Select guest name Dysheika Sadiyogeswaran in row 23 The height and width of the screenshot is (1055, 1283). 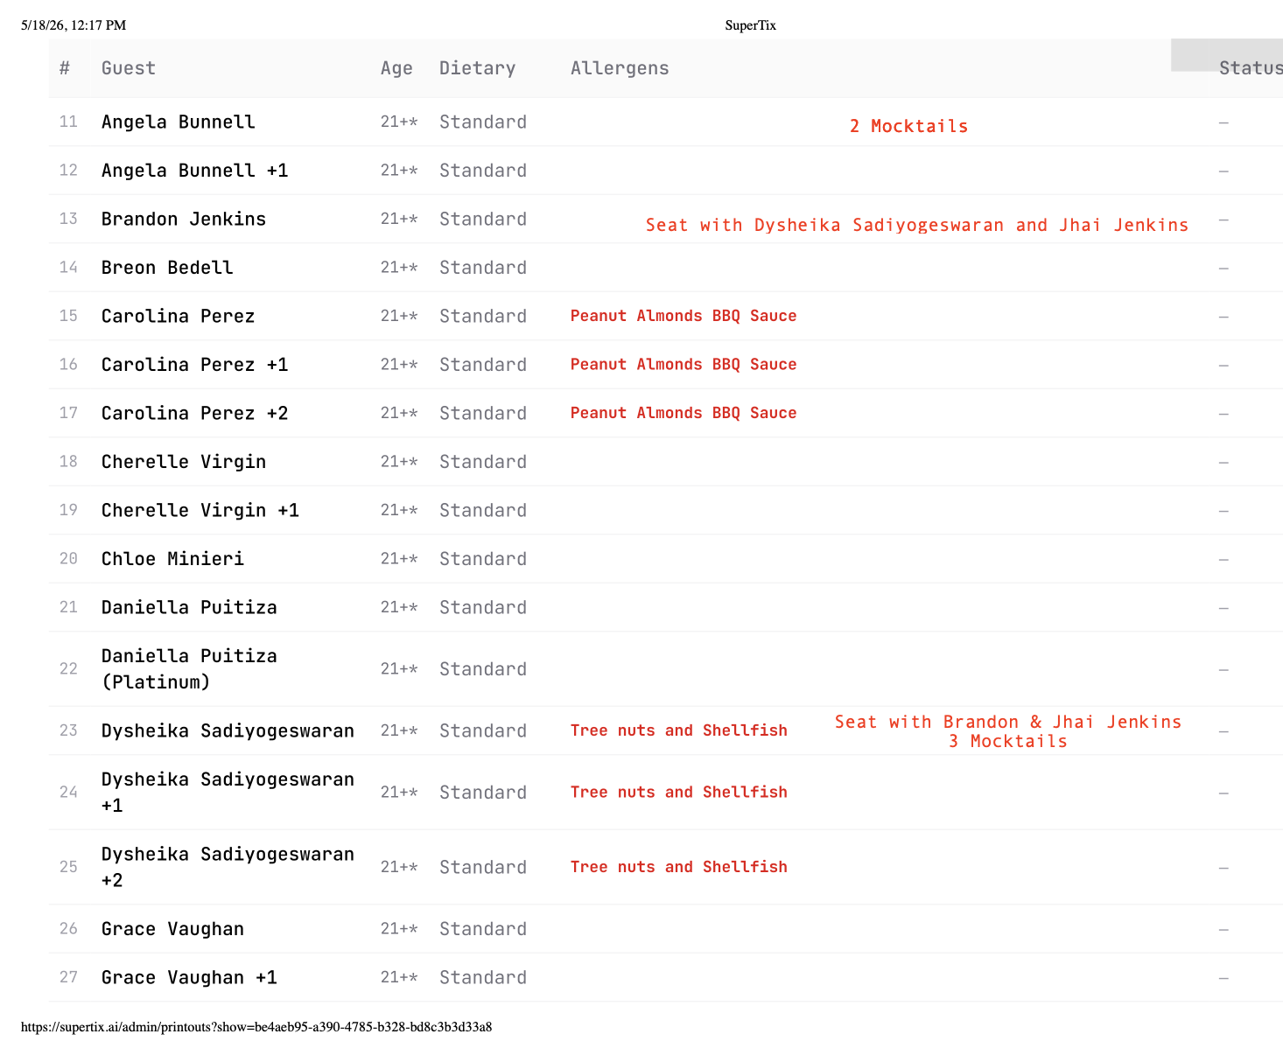pyautogui.click(x=228, y=730)
